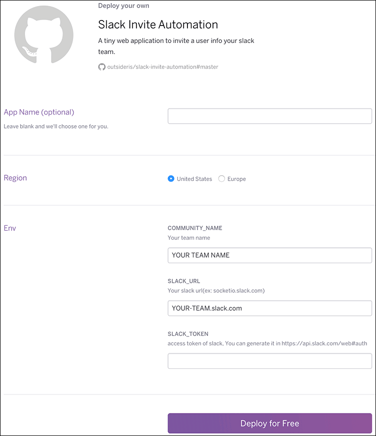Select the Europe region radio button
The height and width of the screenshot is (436, 376).
(x=222, y=179)
